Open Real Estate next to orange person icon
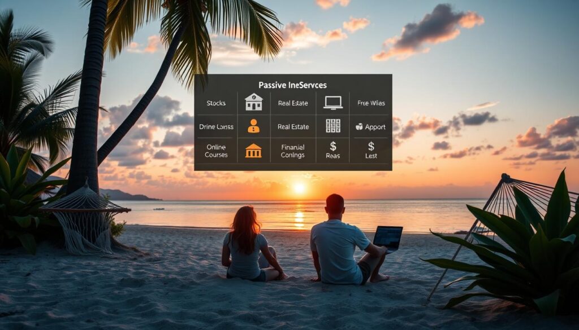The width and height of the screenshot is (579, 330). pyautogui.click(x=292, y=127)
